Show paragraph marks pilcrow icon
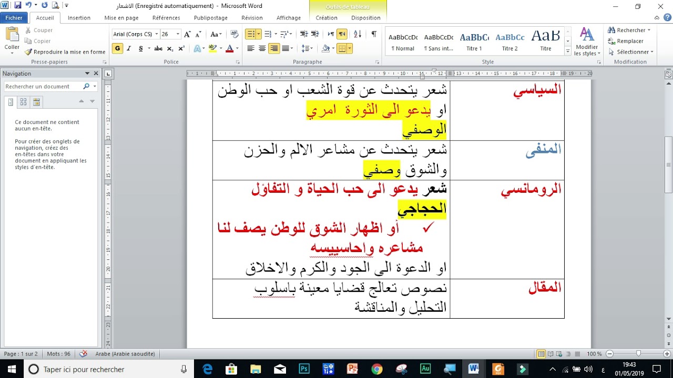 coord(374,34)
